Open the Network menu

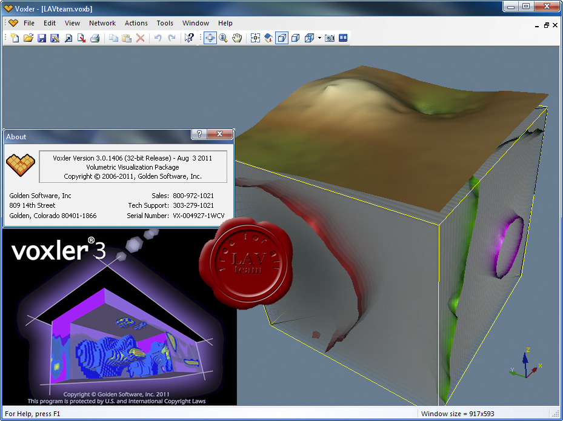pyautogui.click(x=102, y=23)
